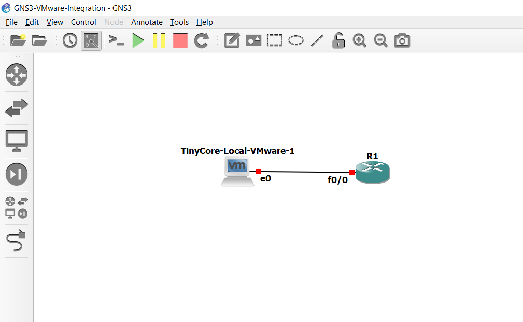Toggle show/hide interface labels

tap(91, 41)
